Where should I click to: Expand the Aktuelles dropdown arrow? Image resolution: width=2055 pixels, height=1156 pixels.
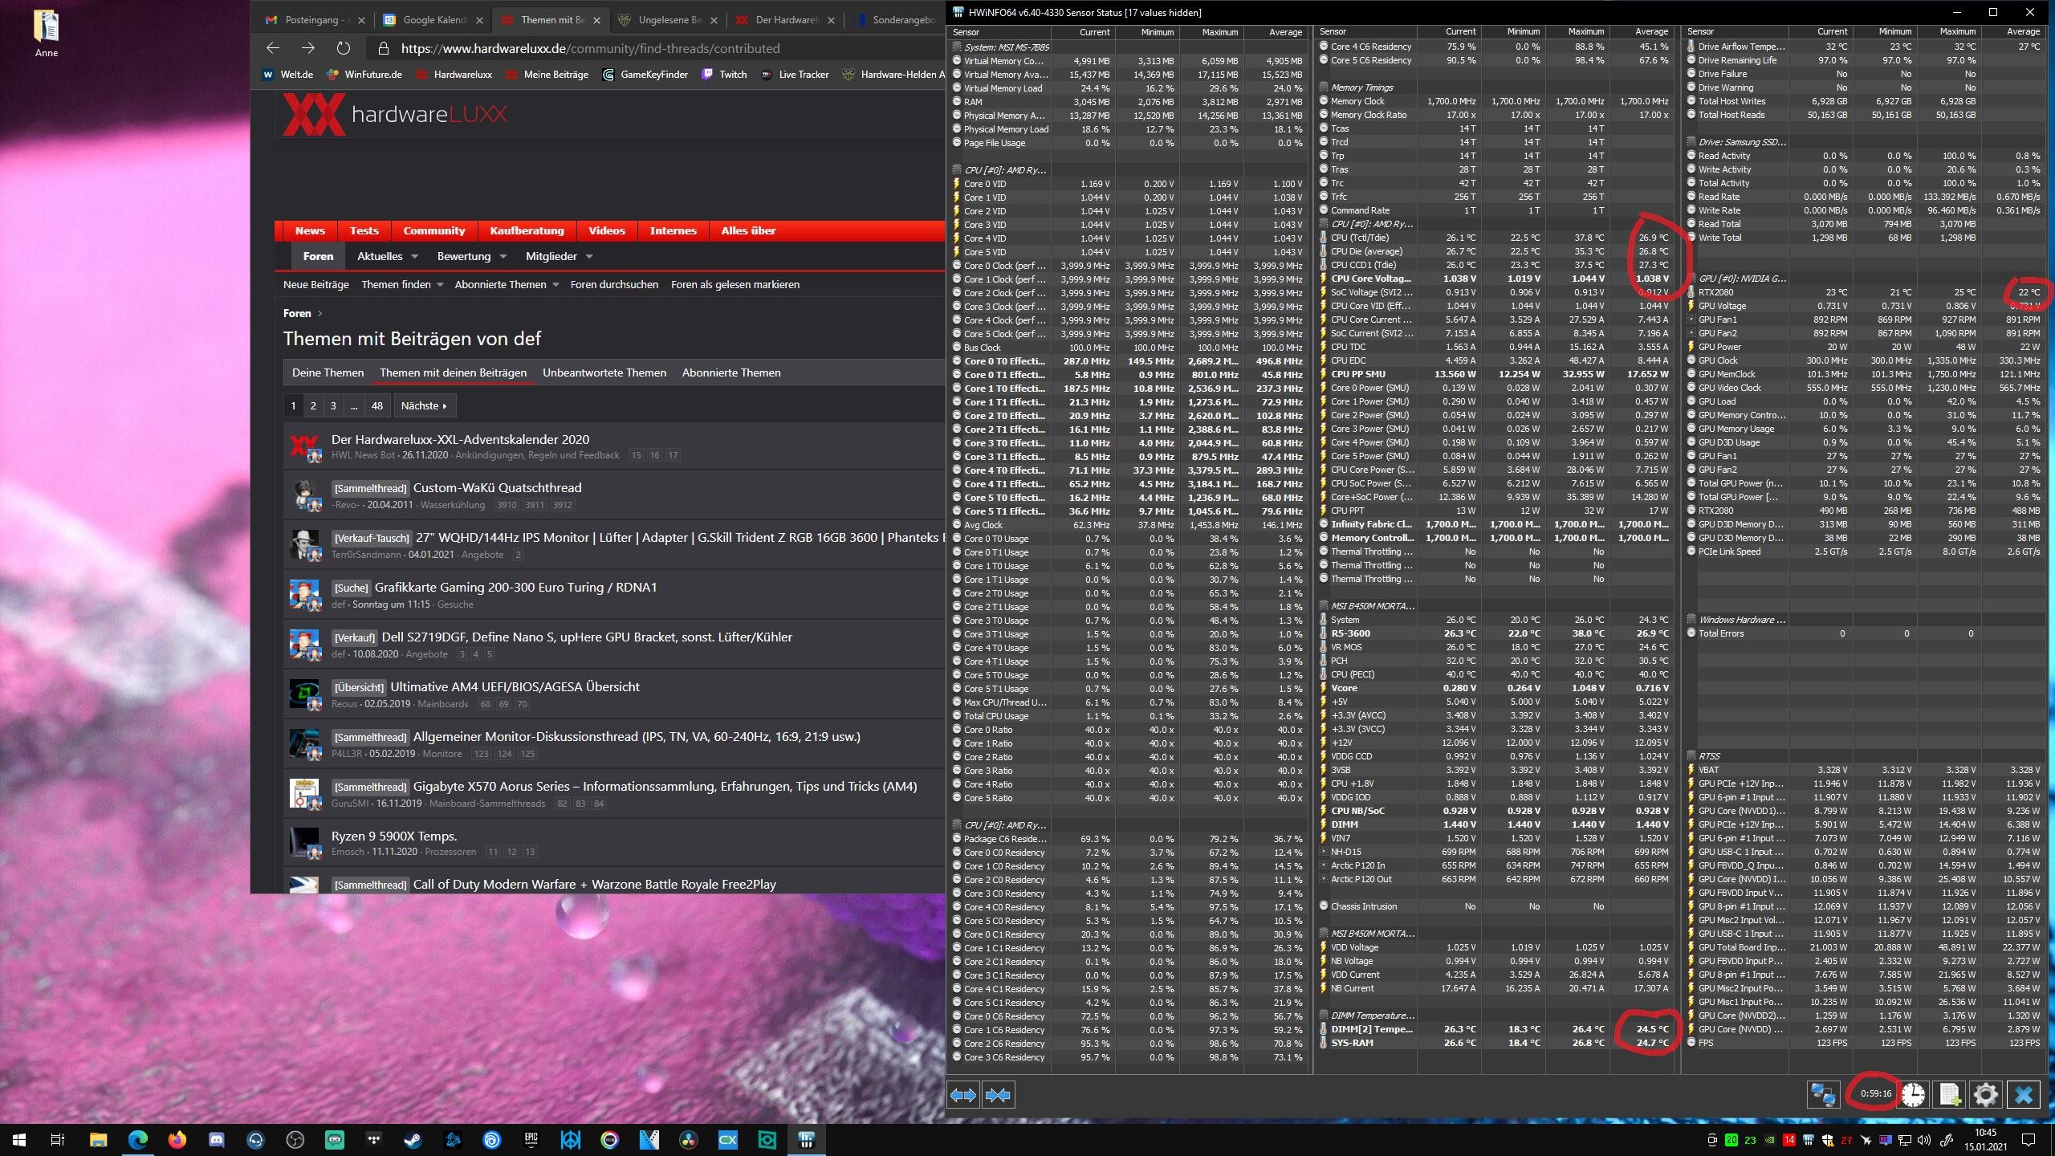coord(414,257)
